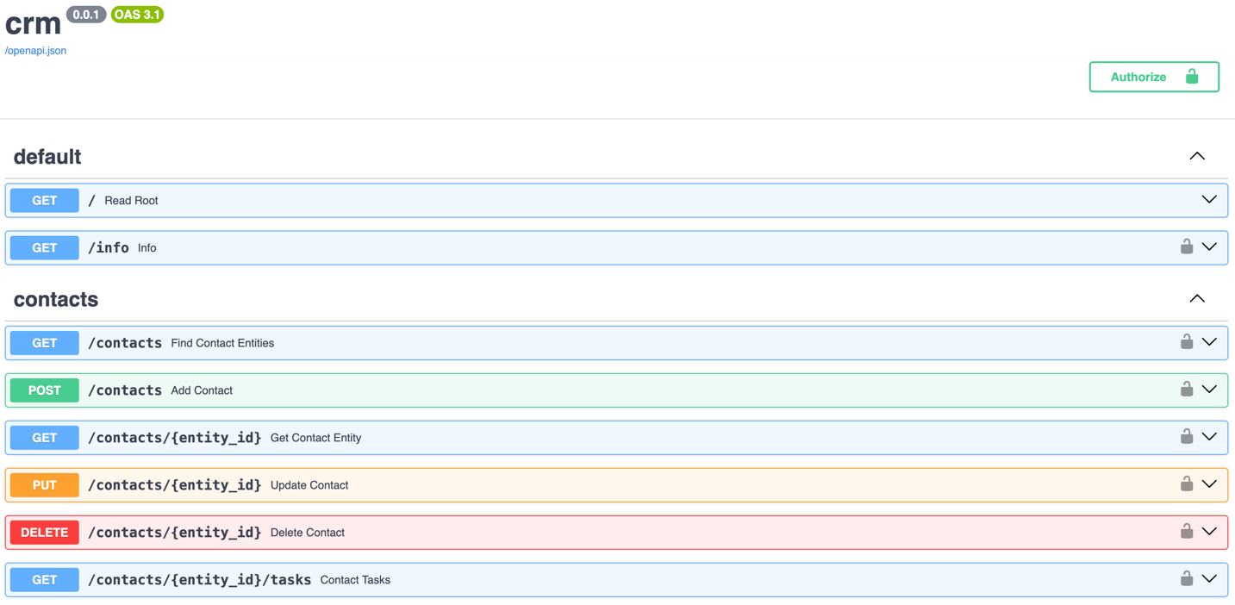Click the 'Update Contact' summary text
The image size is (1235, 605).
pyautogui.click(x=309, y=485)
